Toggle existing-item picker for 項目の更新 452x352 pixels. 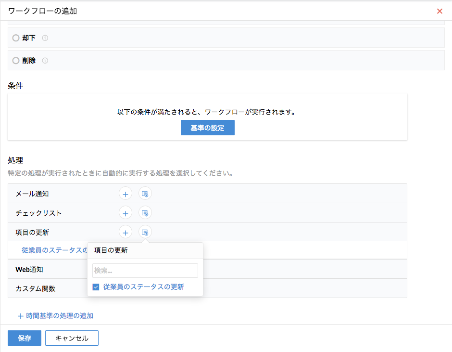point(145,232)
